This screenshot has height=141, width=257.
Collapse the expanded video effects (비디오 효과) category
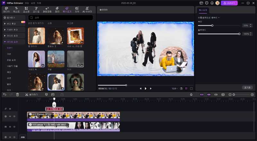[14, 42]
